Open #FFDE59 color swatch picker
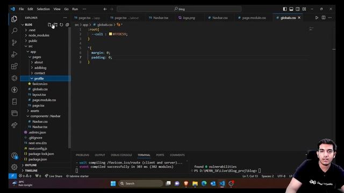The height and width of the screenshot is (193, 344). (110, 34)
